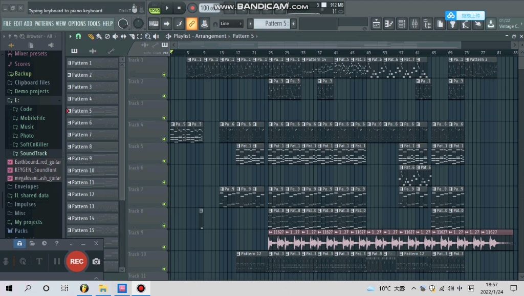Expand the E: folder in browser
Image resolution: width=524 pixels, height=296 pixels.
point(17,100)
